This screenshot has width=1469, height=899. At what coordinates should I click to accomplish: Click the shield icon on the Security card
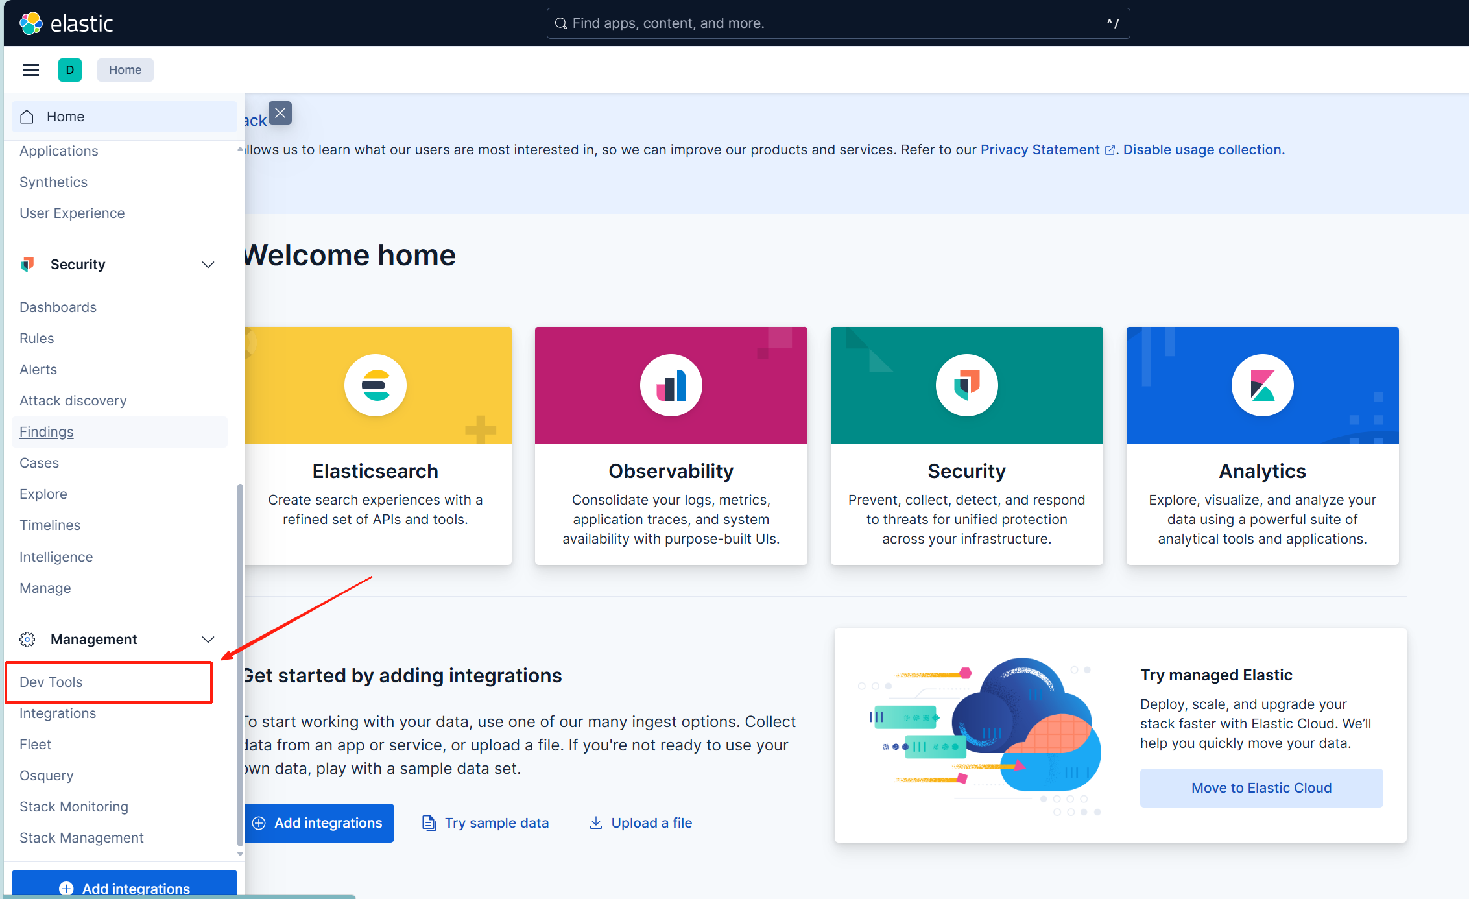(x=966, y=385)
